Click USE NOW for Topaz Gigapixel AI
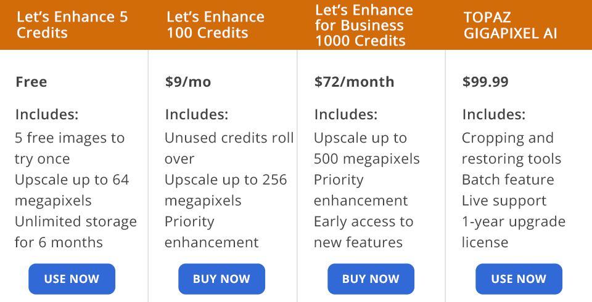Viewport: 592px width, 302px height. [x=519, y=279]
